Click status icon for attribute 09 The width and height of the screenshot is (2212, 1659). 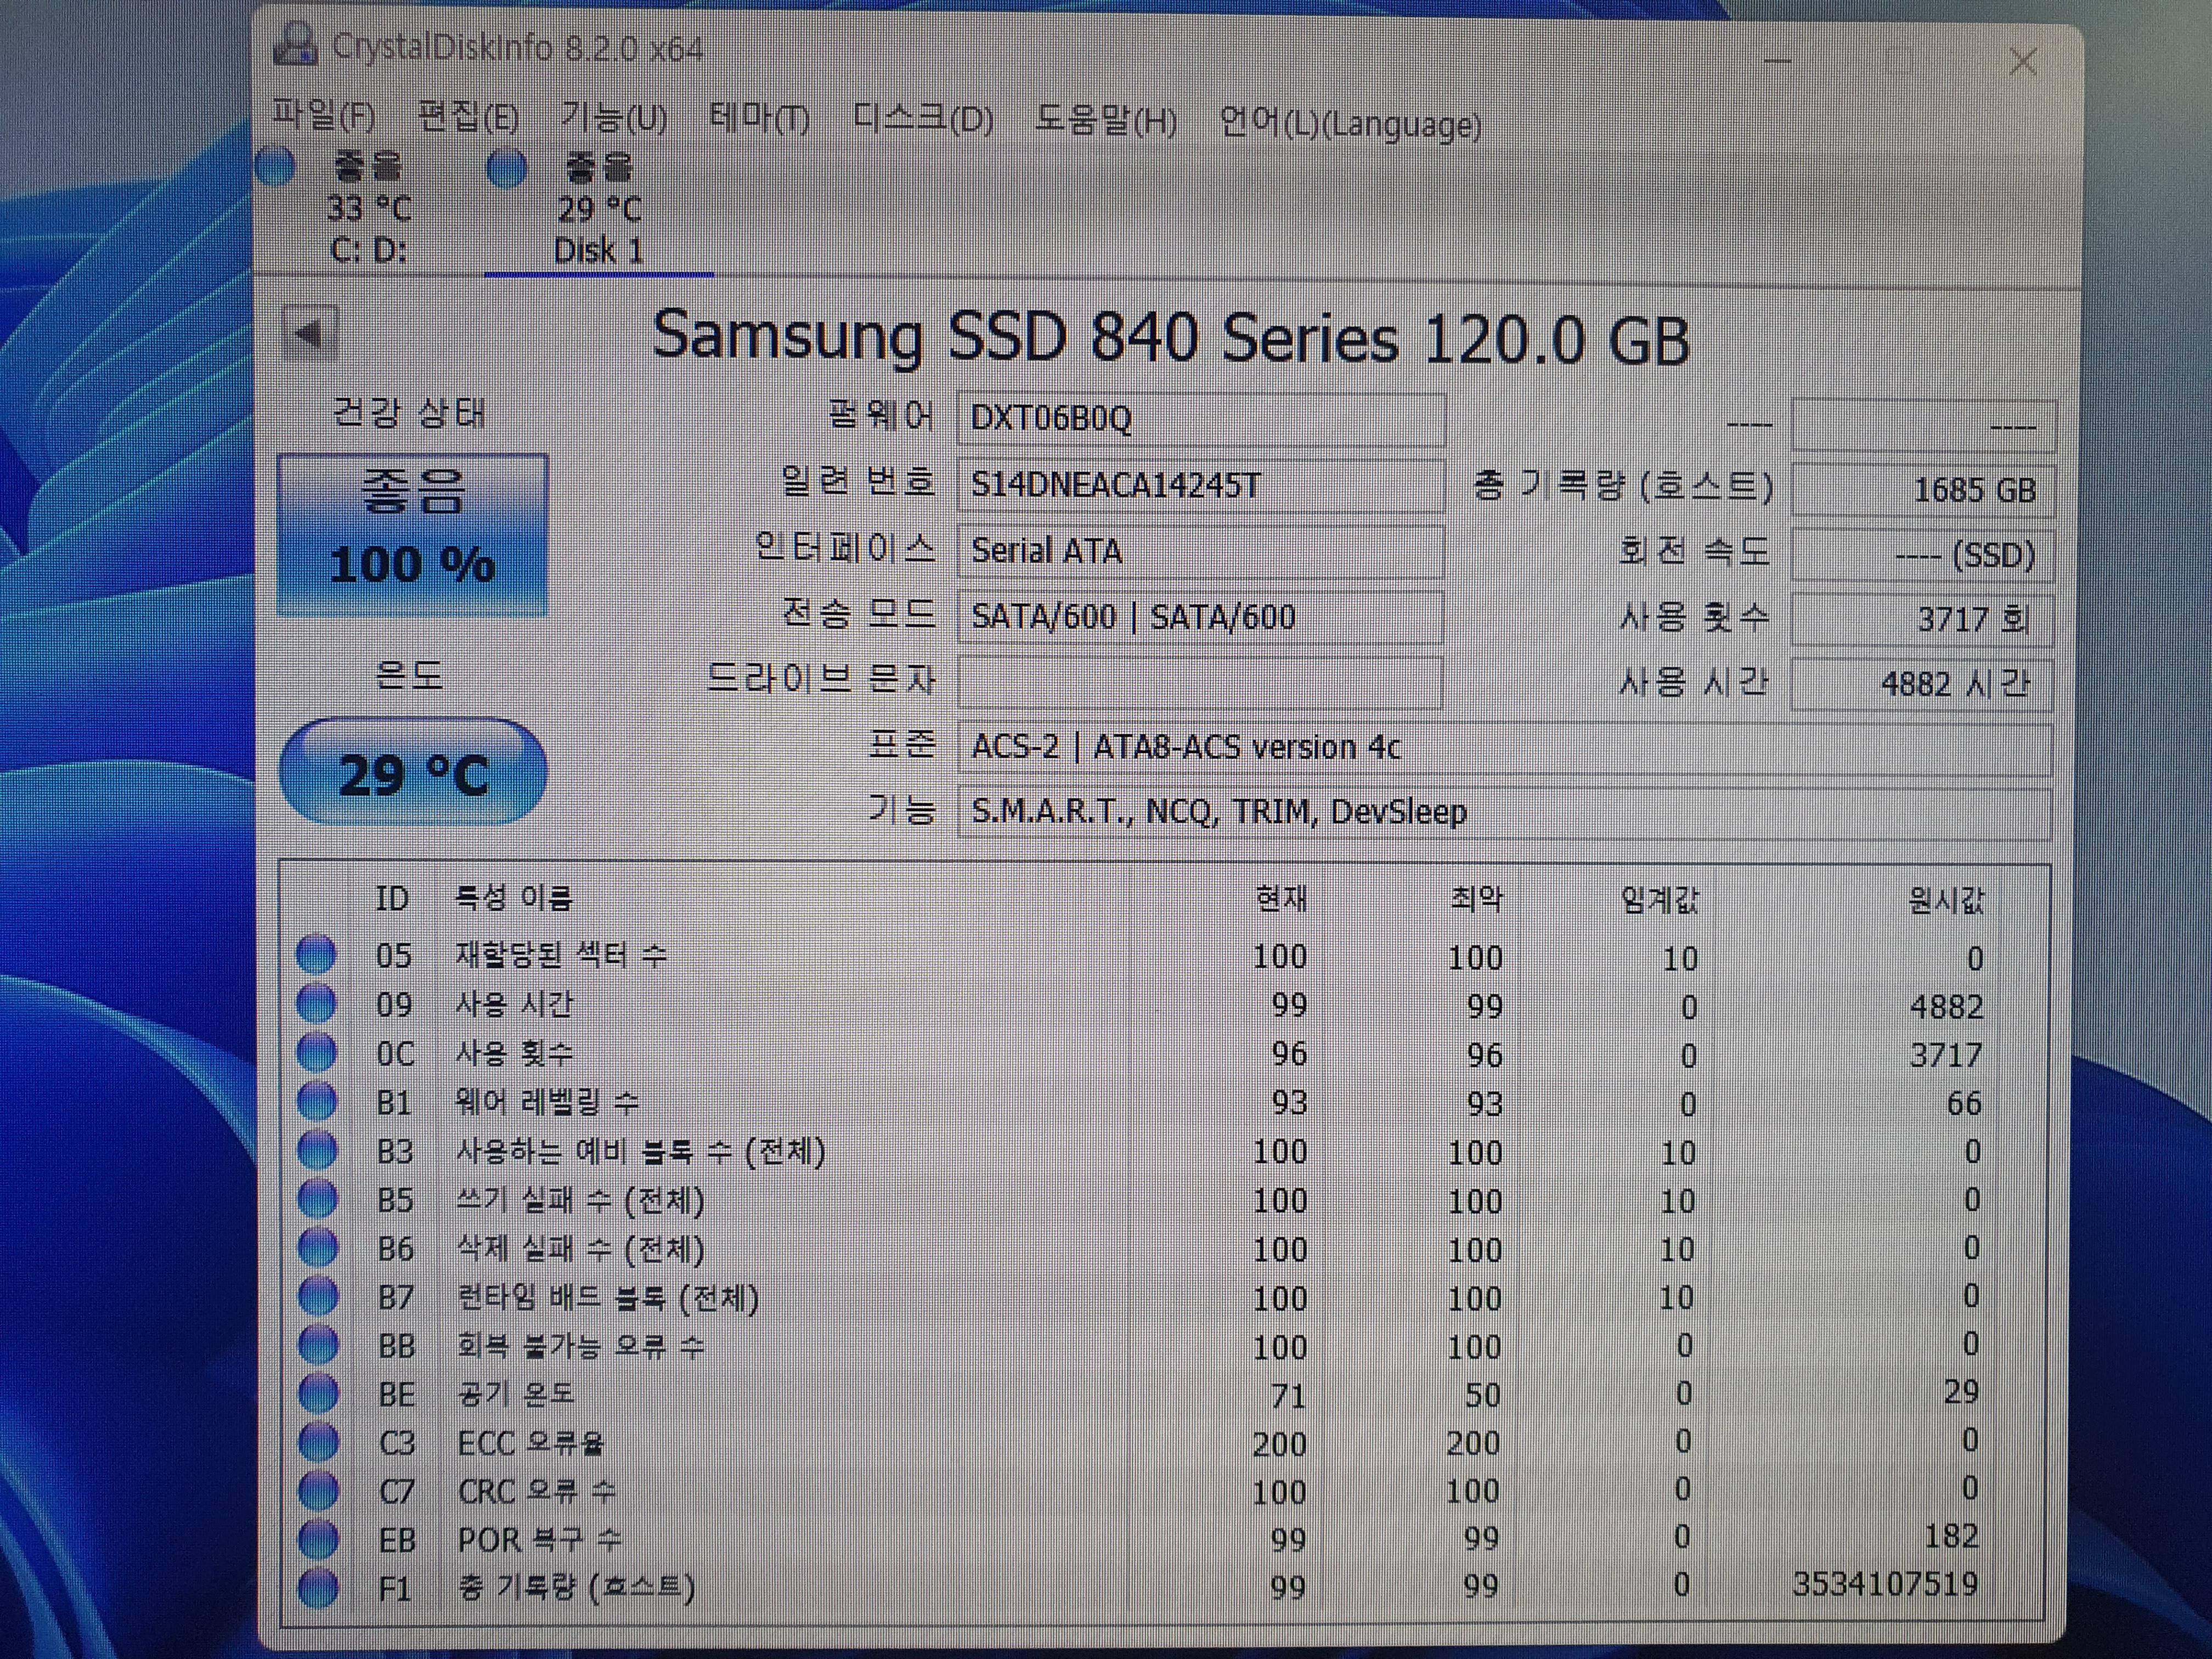316,1003
